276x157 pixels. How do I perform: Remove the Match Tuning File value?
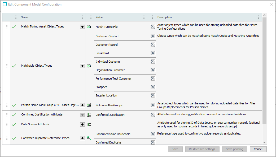[x=153, y=27]
